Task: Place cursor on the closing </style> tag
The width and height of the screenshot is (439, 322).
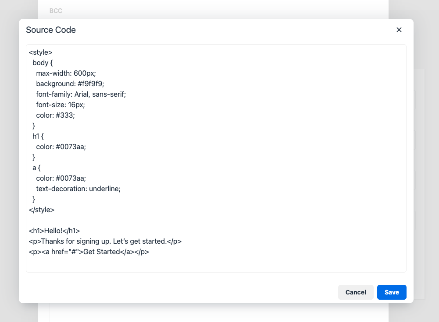Action: point(41,210)
